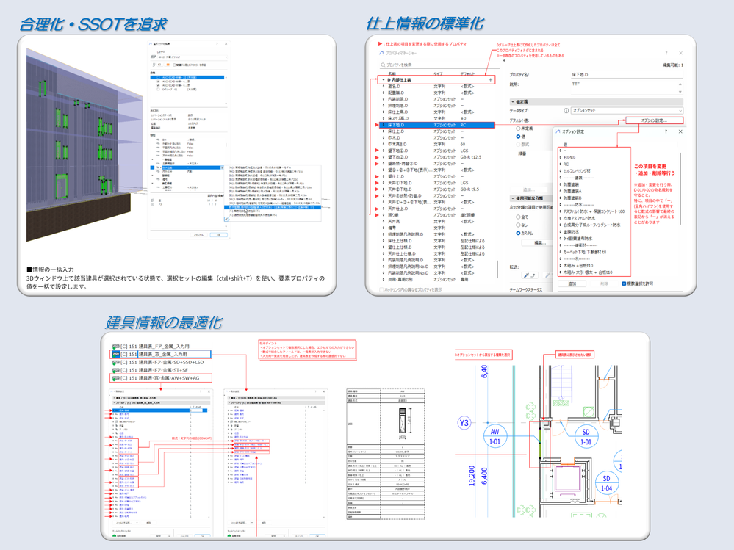734x550 pixels.
Task: Click the plus icon next to D 内部仕上表
Action: click(x=490, y=80)
